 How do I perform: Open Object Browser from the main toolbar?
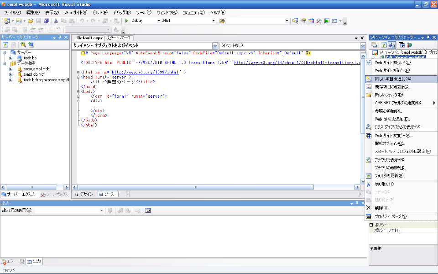[x=311, y=21]
